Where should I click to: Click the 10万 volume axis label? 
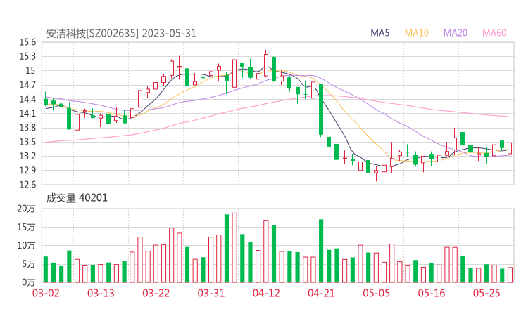click(26, 246)
